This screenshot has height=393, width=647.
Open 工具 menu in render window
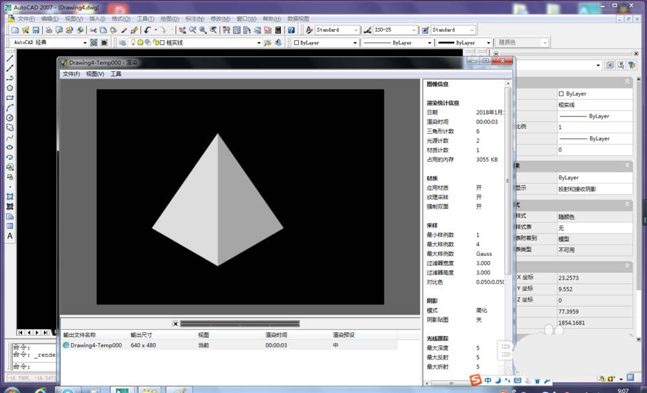(x=116, y=74)
